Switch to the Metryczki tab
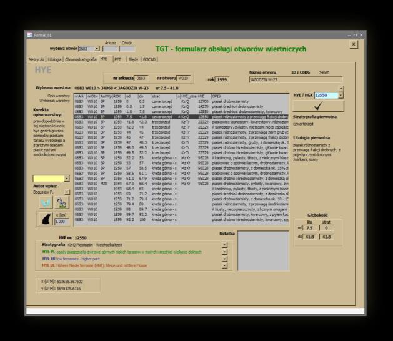This screenshot has height=341, width=393. click(x=36, y=59)
